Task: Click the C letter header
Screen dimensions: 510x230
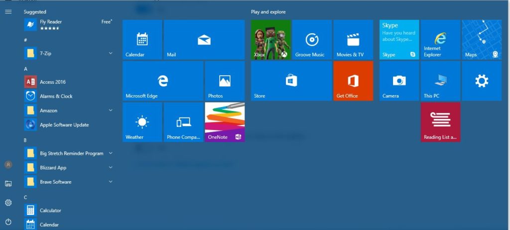Action: pos(25,198)
